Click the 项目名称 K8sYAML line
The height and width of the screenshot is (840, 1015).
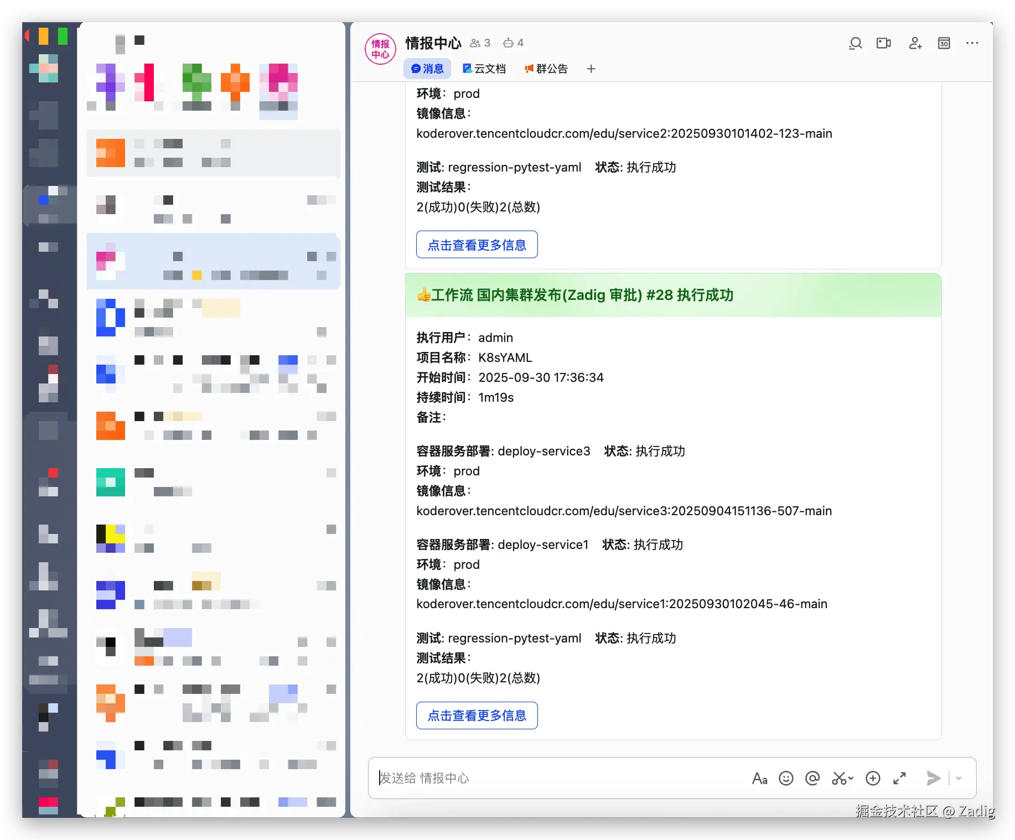[474, 357]
